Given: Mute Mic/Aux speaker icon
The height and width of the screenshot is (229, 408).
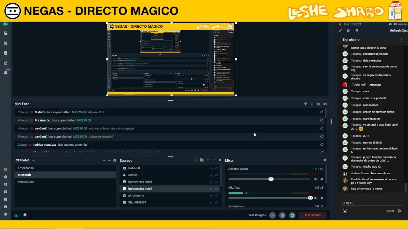Looking at the screenshot, I should pos(316,198).
